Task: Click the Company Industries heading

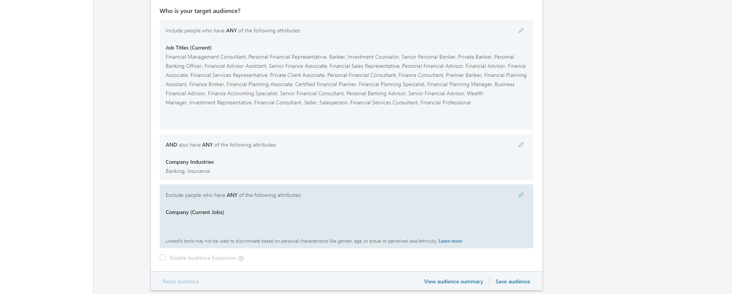Action: tap(189, 162)
